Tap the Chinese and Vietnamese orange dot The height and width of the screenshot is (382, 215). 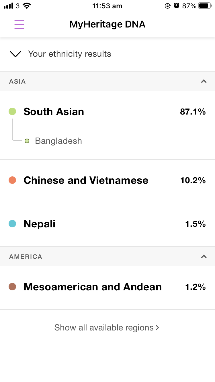pos(12,180)
